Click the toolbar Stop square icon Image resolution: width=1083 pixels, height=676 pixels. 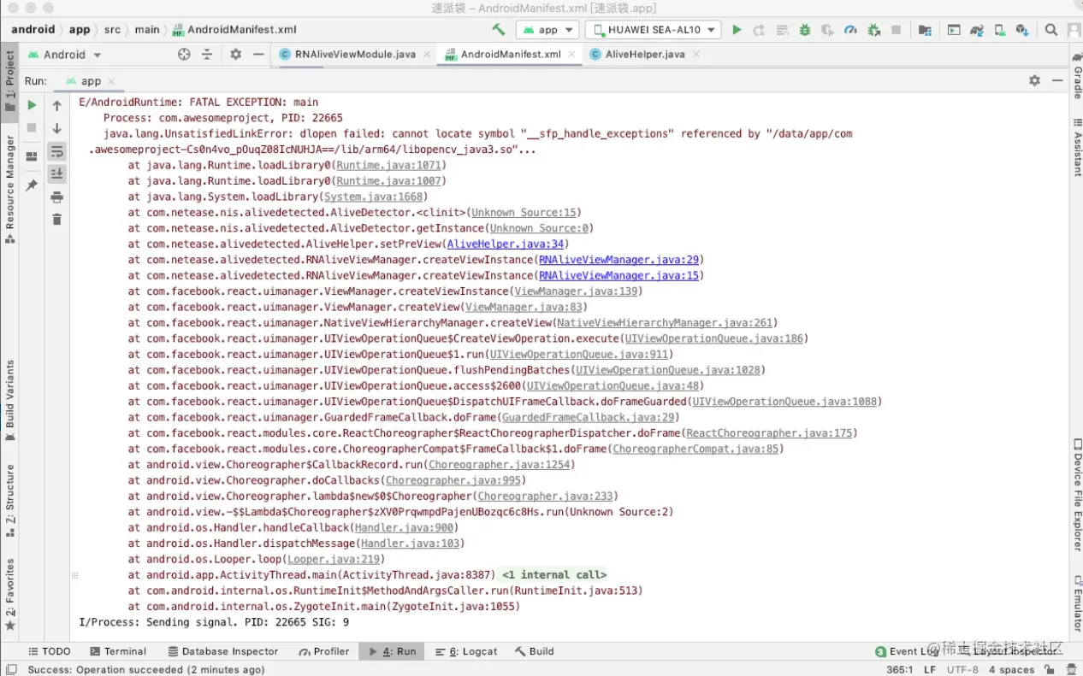click(x=896, y=29)
